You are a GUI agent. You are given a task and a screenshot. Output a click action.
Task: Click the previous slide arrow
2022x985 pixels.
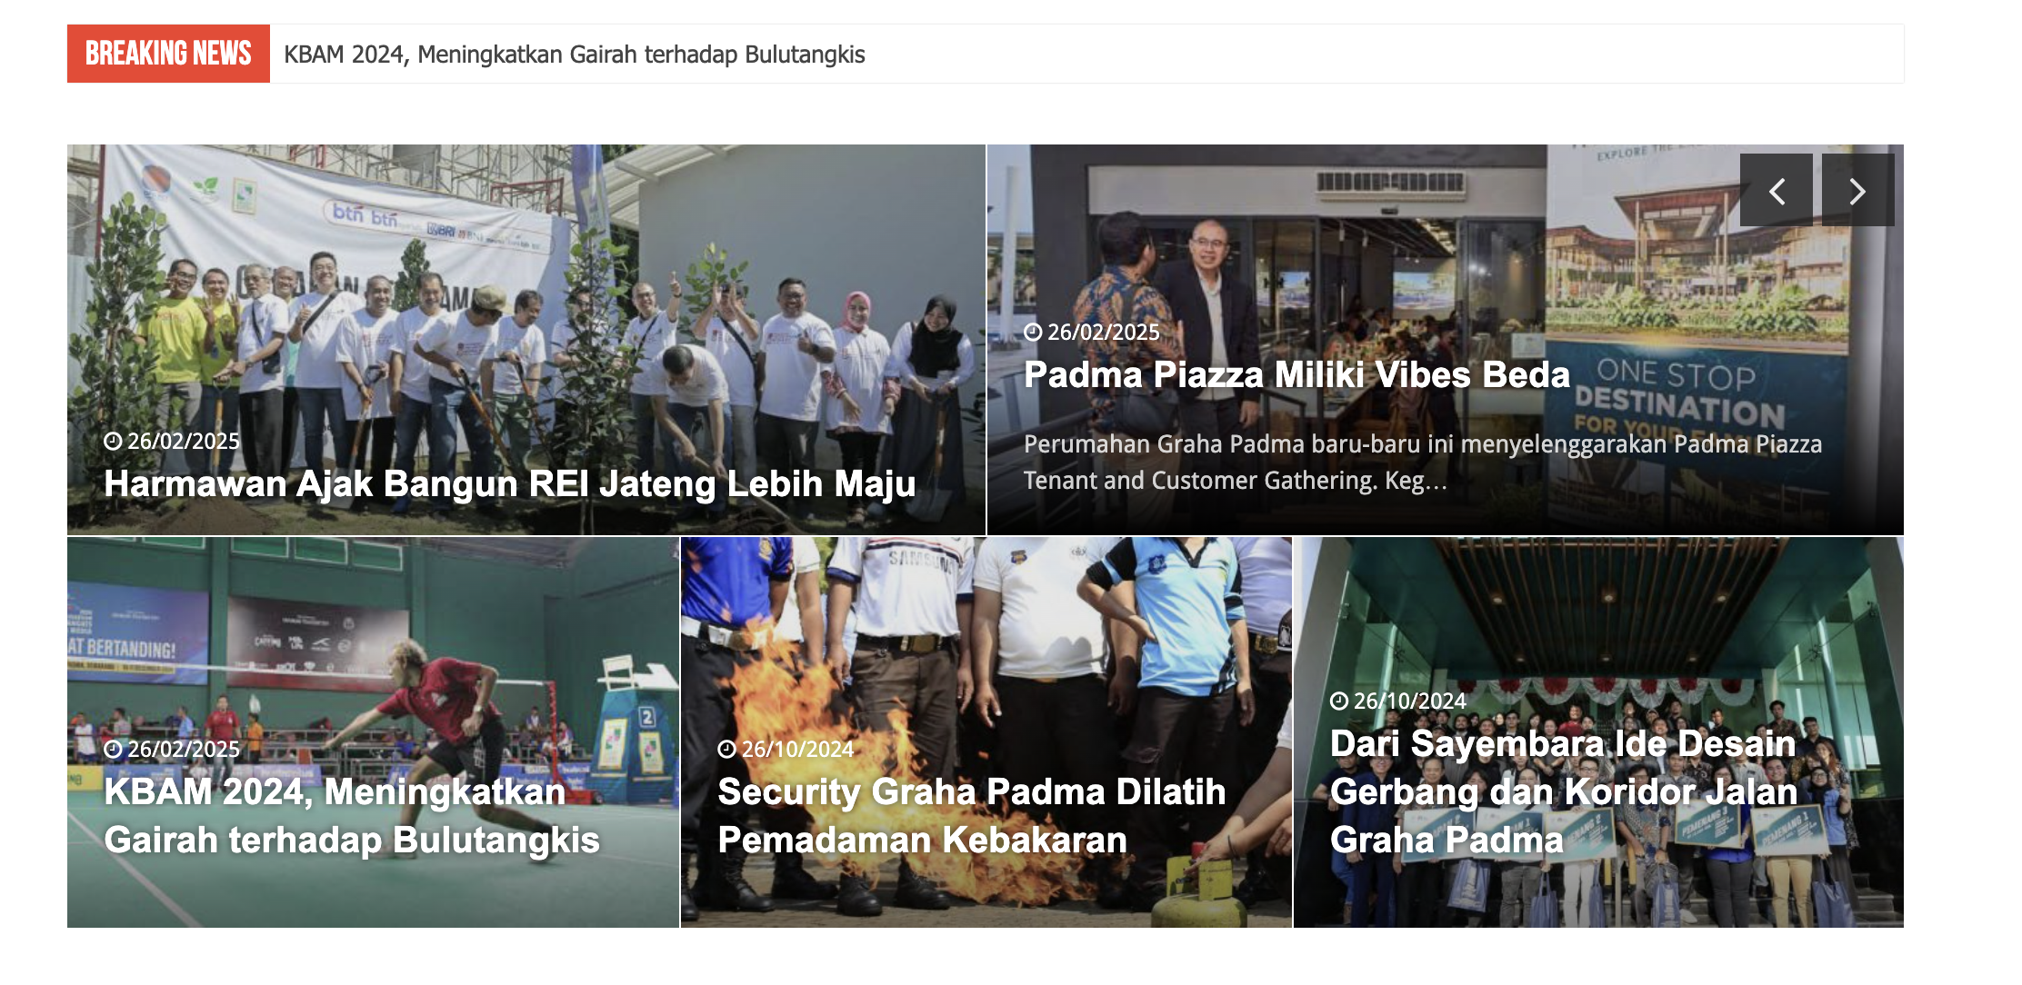click(1776, 190)
